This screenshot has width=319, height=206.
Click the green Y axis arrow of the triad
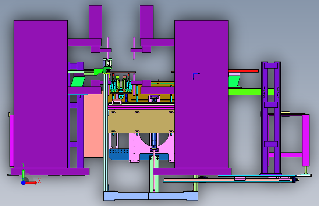coord(24,174)
